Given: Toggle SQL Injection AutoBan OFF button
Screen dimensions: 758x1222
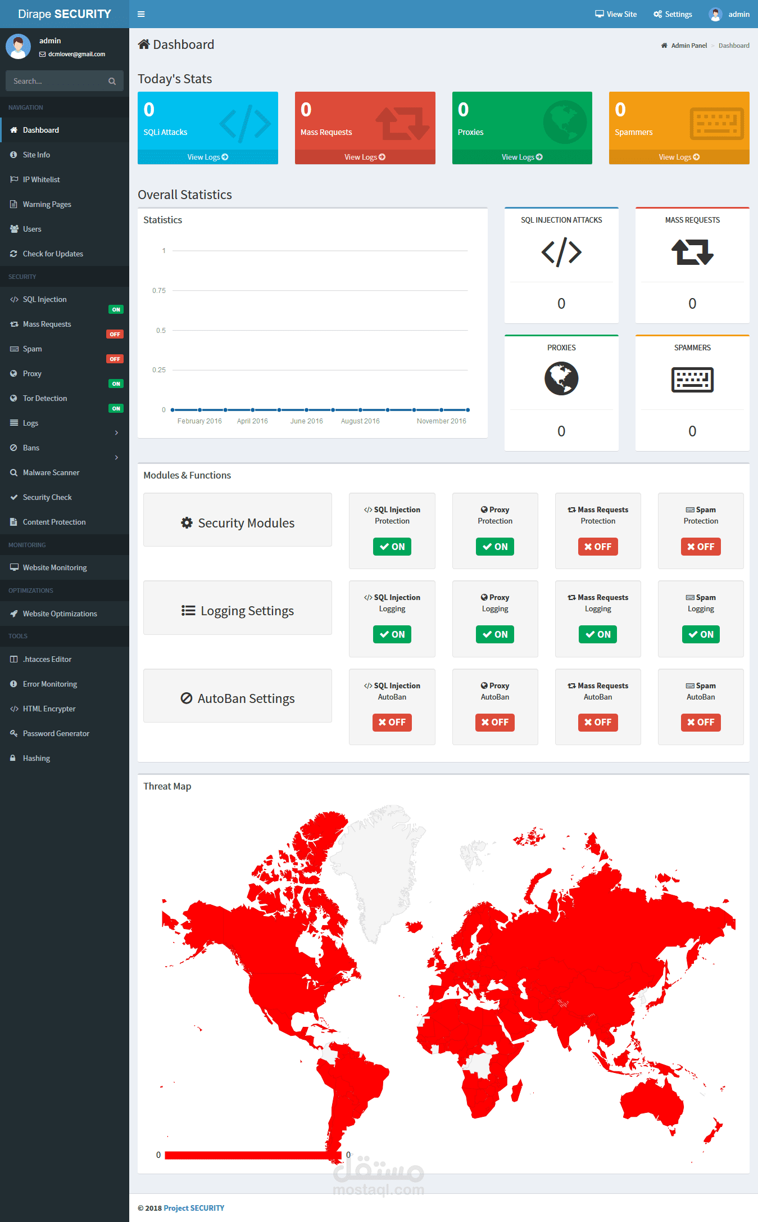Looking at the screenshot, I should click(392, 722).
